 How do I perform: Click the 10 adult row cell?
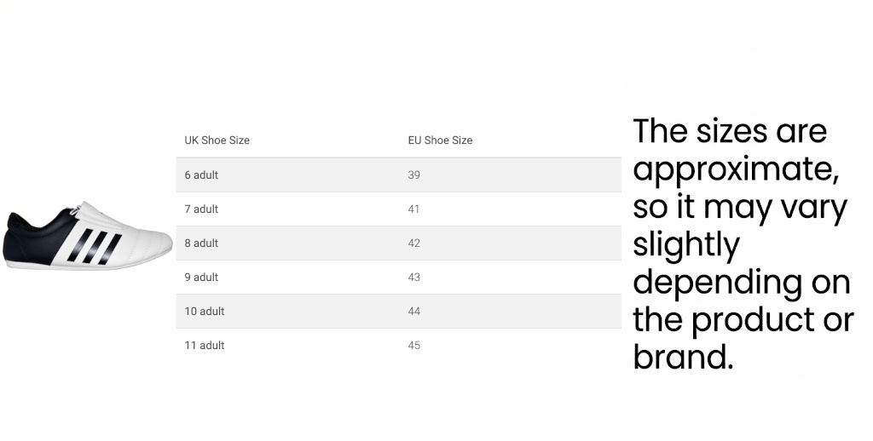pos(205,312)
